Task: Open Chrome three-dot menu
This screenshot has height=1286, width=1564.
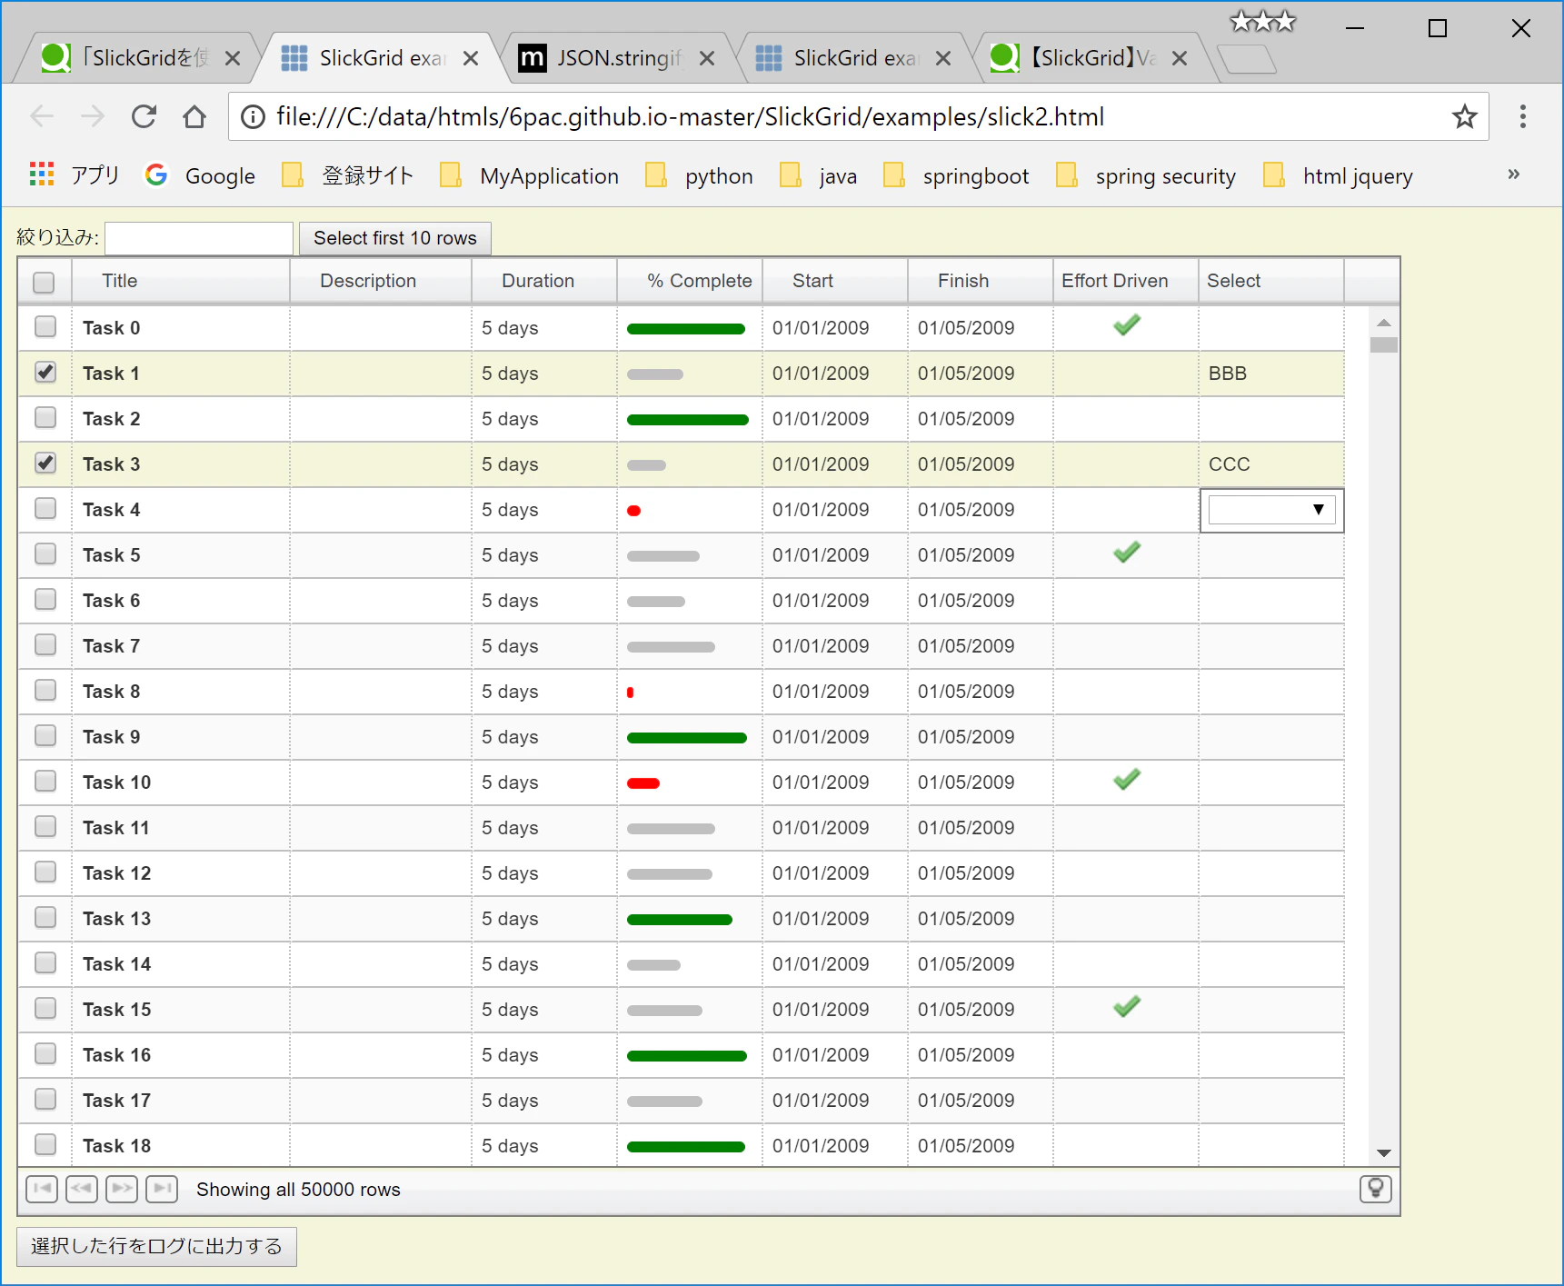Action: point(1522,116)
